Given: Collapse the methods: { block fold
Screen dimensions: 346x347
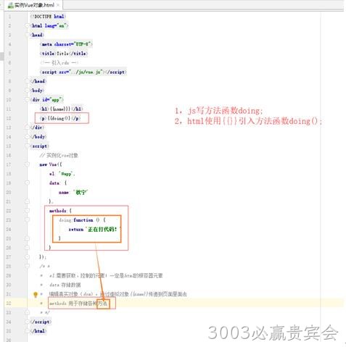Looking at the screenshot, I should coord(28,211).
